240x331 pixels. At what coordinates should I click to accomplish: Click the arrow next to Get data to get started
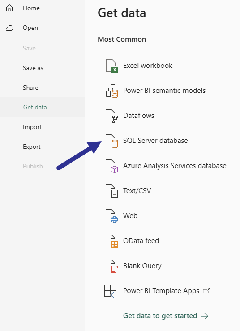tap(205, 316)
